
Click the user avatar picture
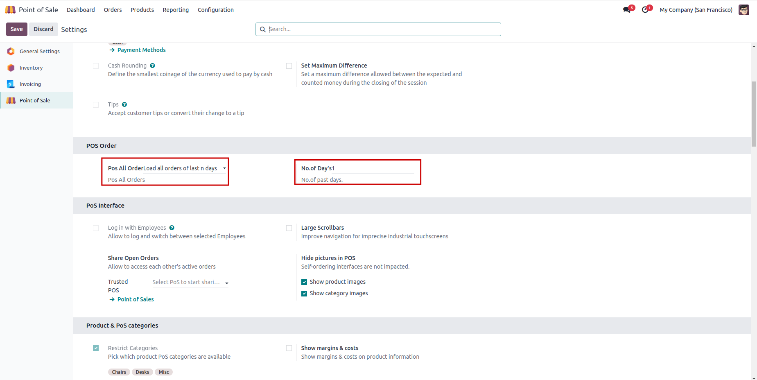pyautogui.click(x=743, y=10)
